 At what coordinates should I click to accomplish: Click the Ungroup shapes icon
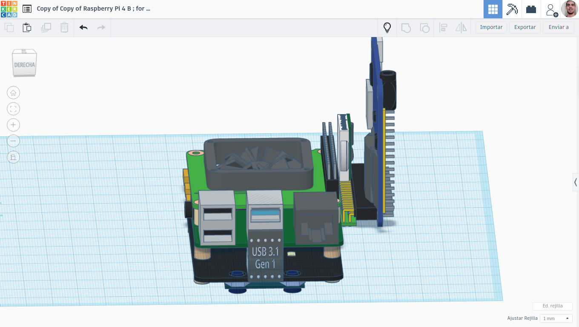[424, 28]
